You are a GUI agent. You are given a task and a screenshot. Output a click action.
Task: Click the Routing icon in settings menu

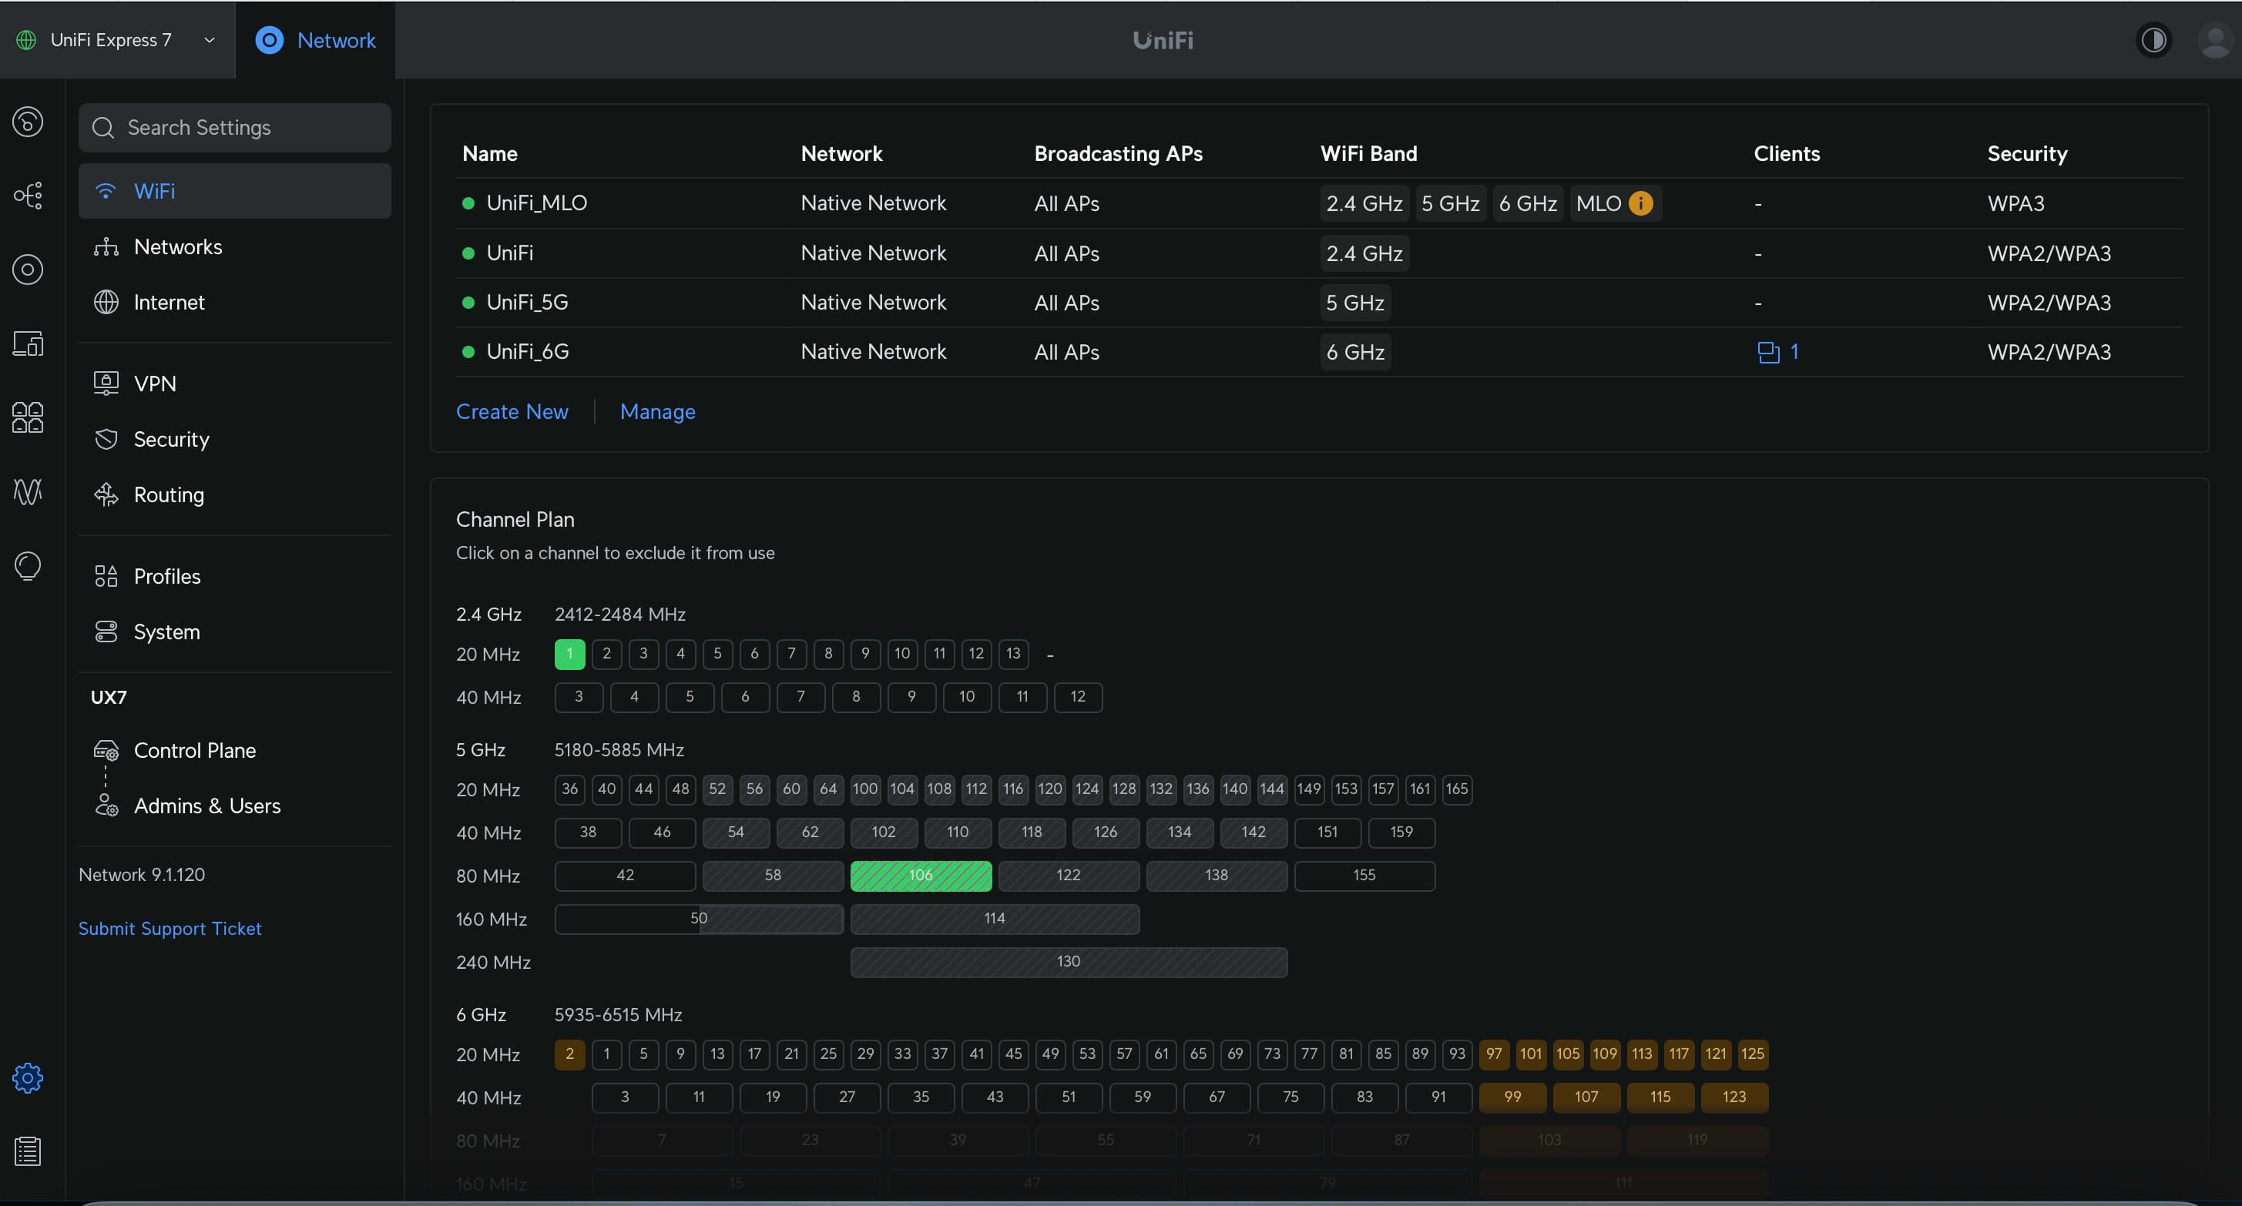point(106,494)
